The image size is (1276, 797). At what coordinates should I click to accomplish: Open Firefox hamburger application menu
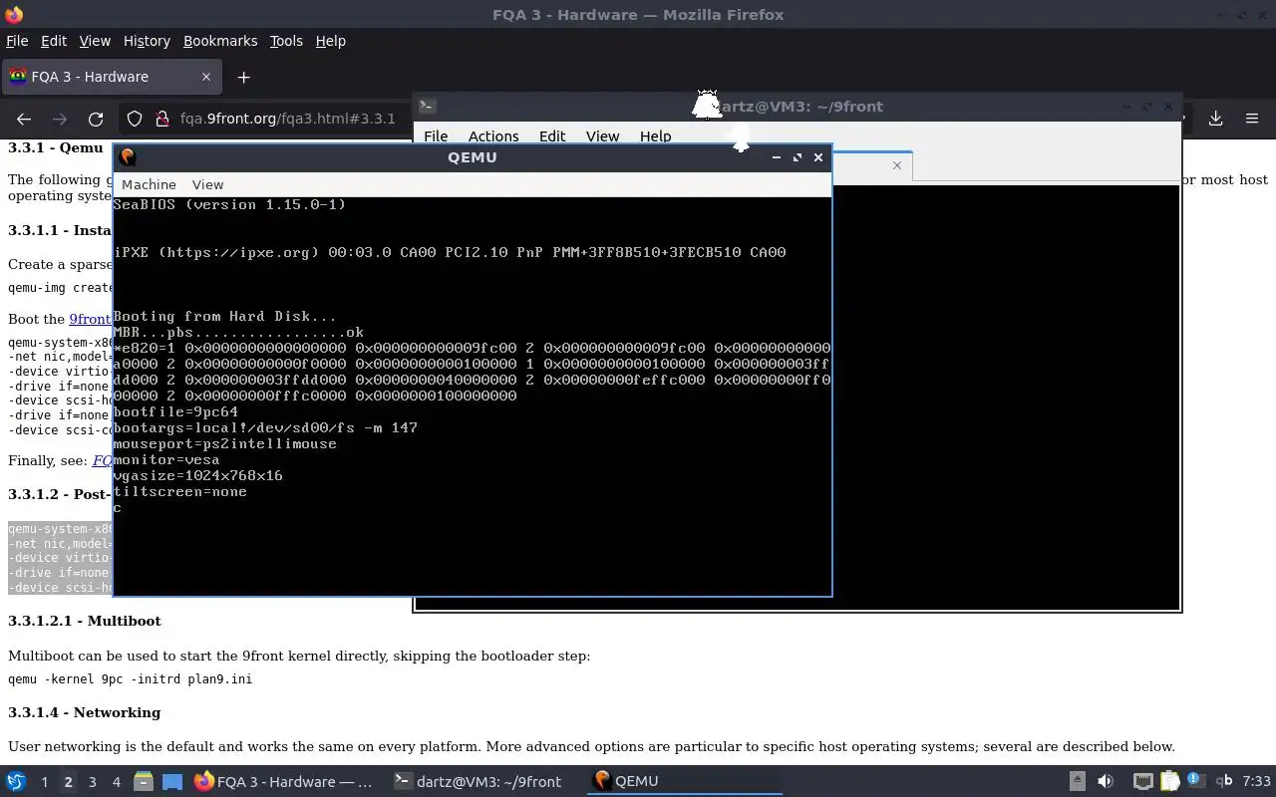tap(1252, 119)
